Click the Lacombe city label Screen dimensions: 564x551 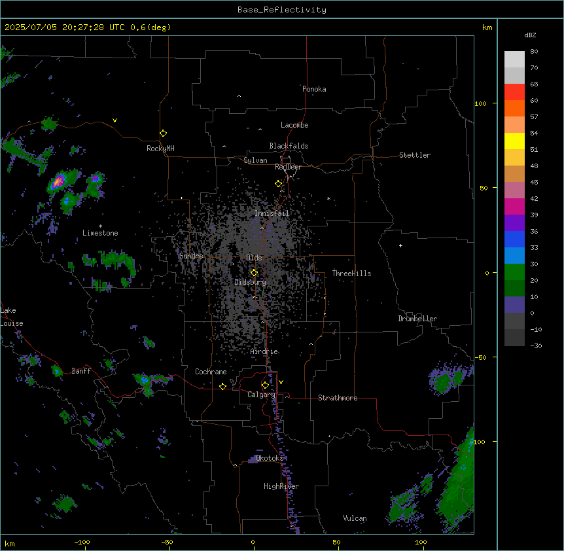point(294,125)
